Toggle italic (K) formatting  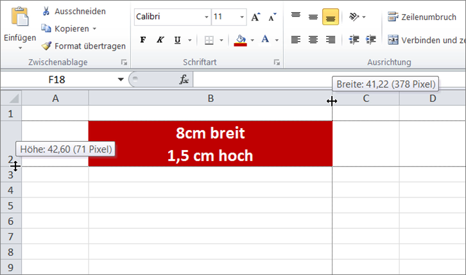tap(160, 40)
